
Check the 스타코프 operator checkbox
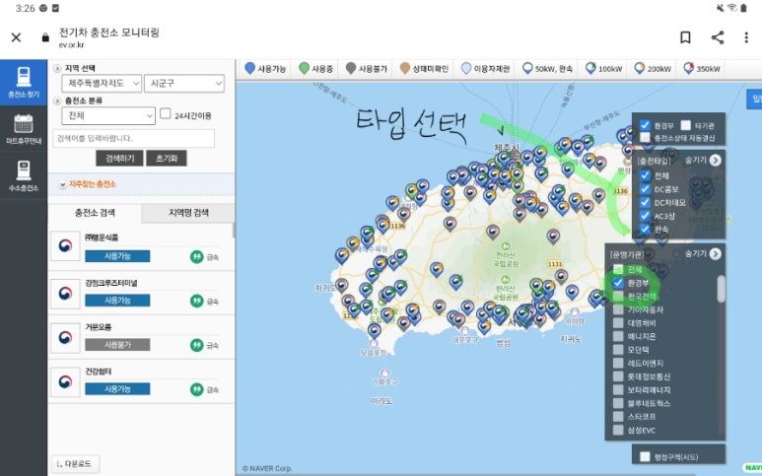[x=618, y=416]
